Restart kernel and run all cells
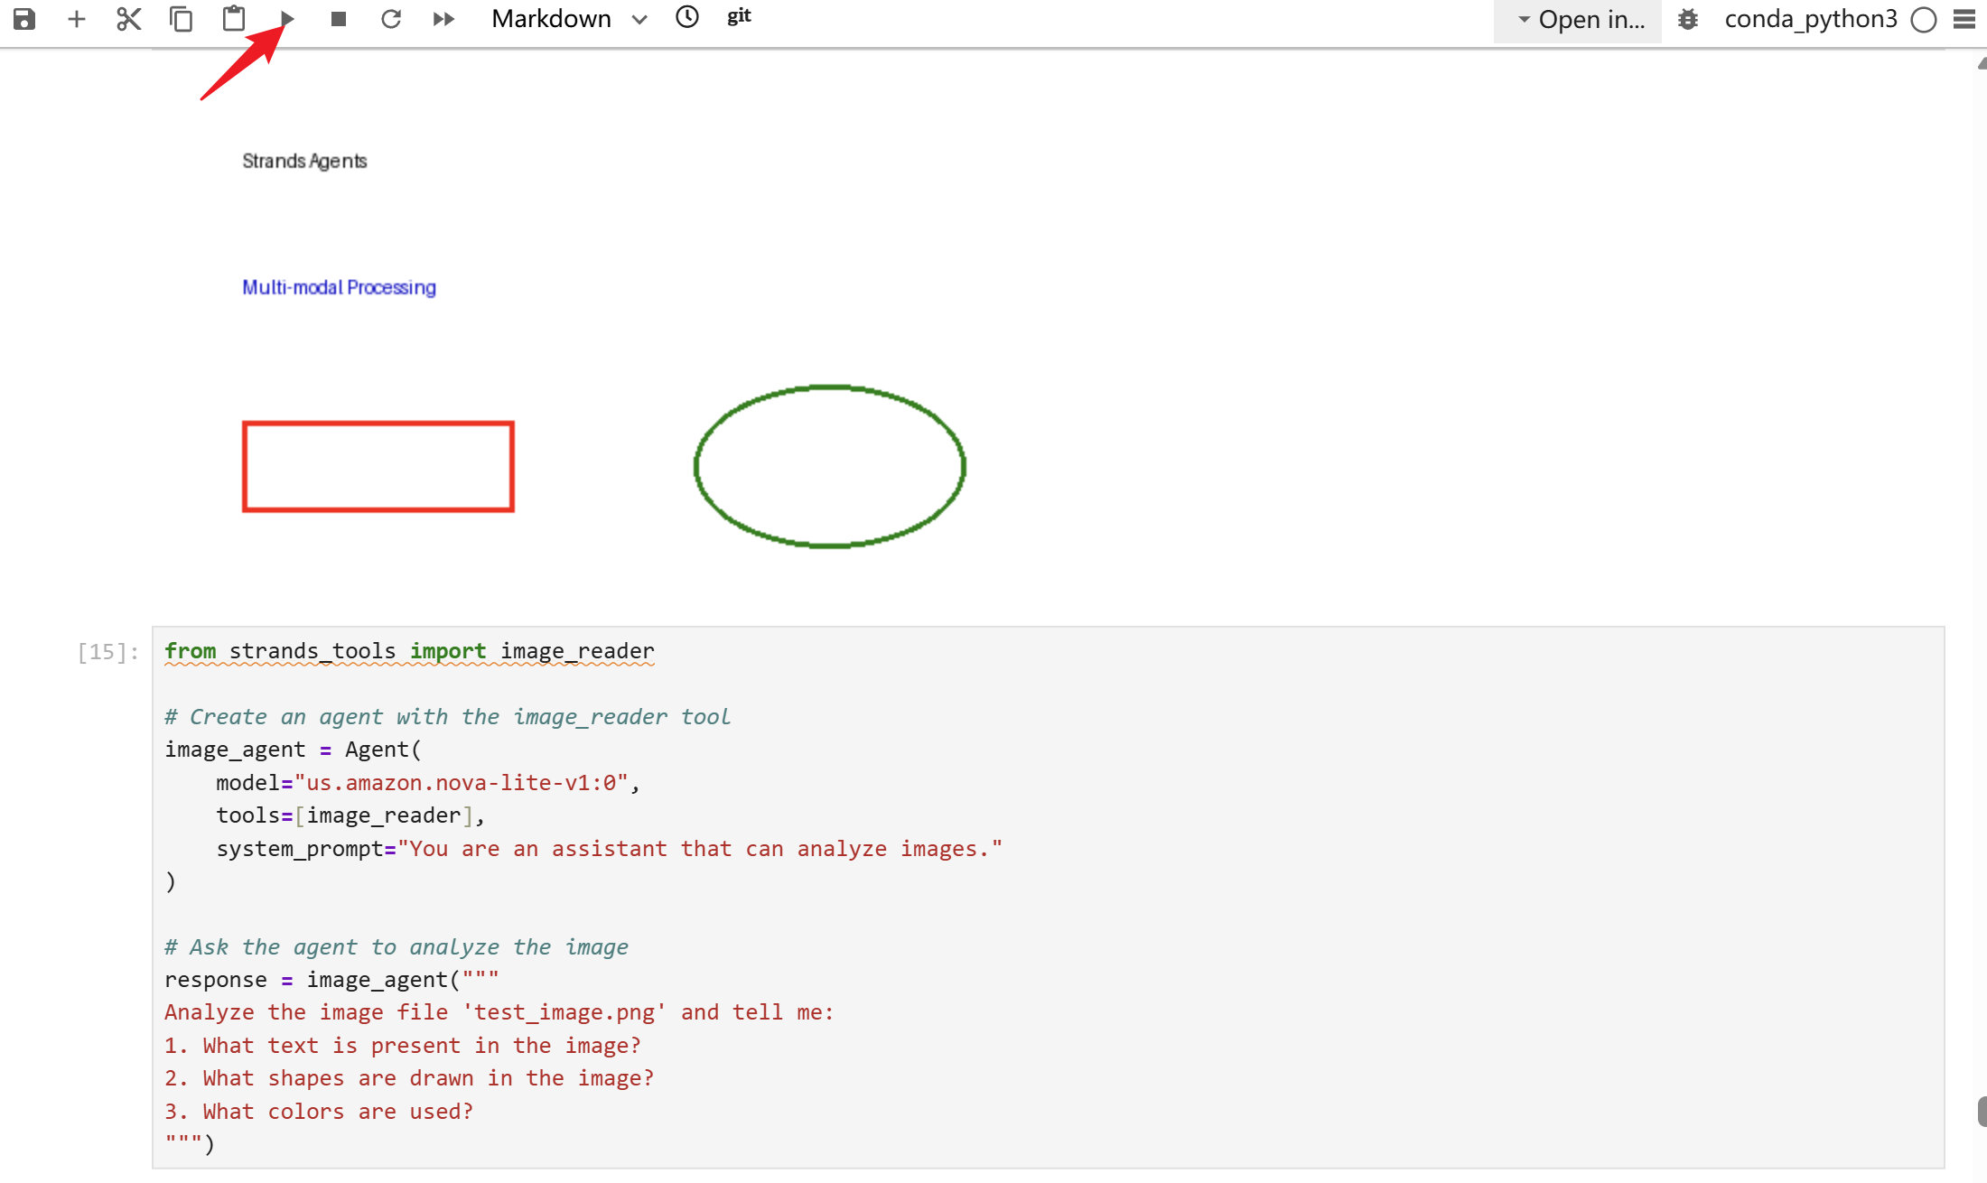This screenshot has width=1987, height=1183. (x=443, y=19)
